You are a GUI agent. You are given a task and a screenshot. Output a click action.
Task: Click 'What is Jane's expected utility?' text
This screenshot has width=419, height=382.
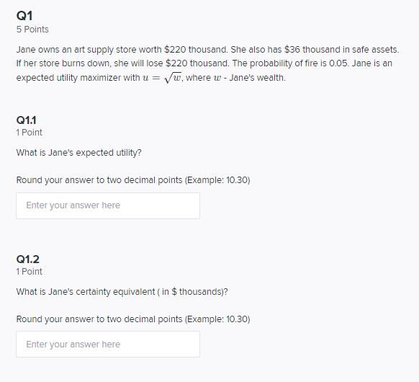tap(78, 153)
